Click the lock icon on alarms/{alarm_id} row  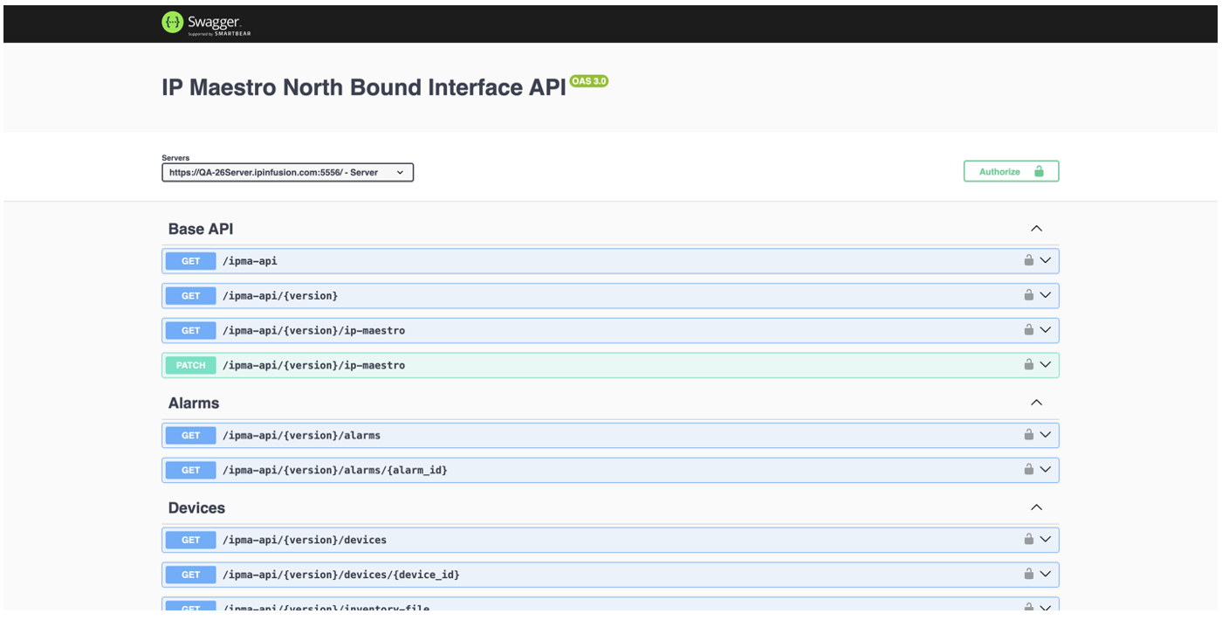[x=1029, y=470]
